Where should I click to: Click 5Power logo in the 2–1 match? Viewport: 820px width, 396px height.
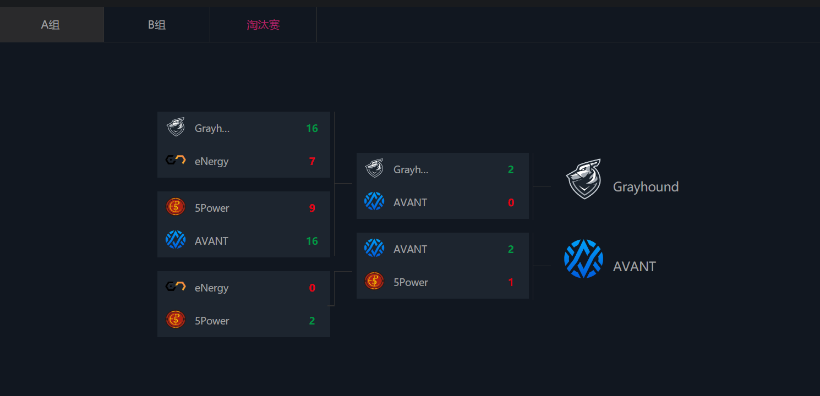point(374,282)
